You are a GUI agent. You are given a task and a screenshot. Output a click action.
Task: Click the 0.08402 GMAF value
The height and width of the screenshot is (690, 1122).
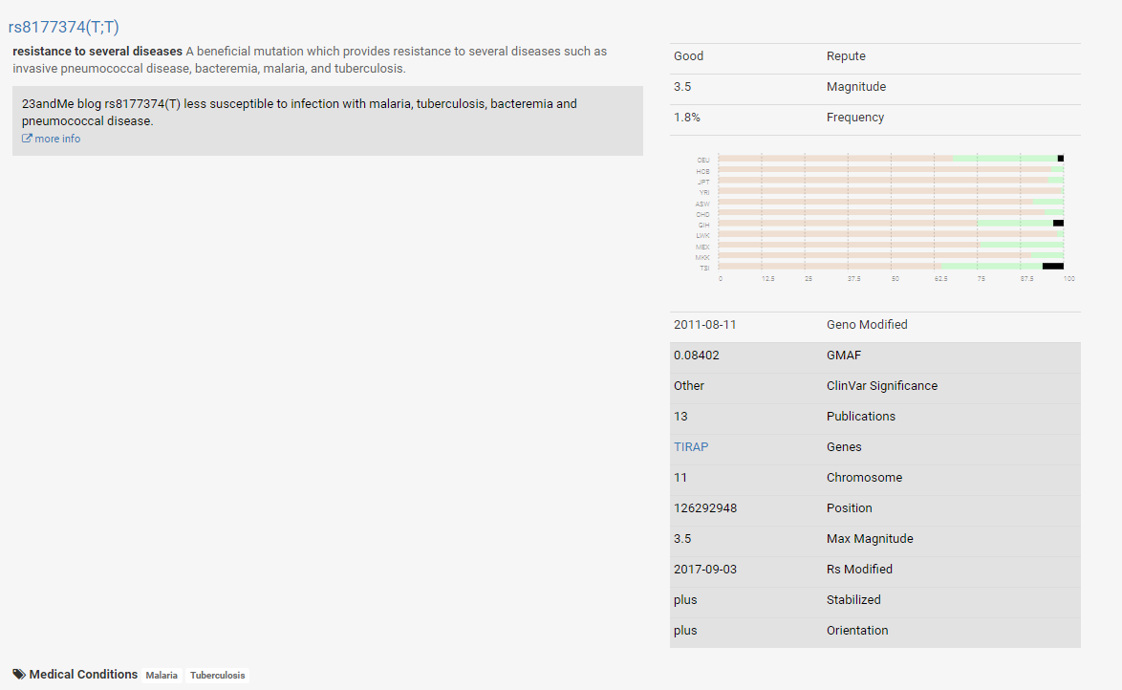click(x=697, y=355)
